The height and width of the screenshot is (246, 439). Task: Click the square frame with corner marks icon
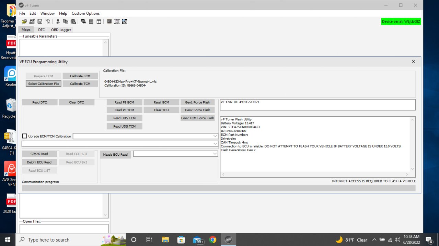(117, 21)
